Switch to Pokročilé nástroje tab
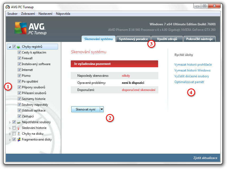 (x=199, y=39)
